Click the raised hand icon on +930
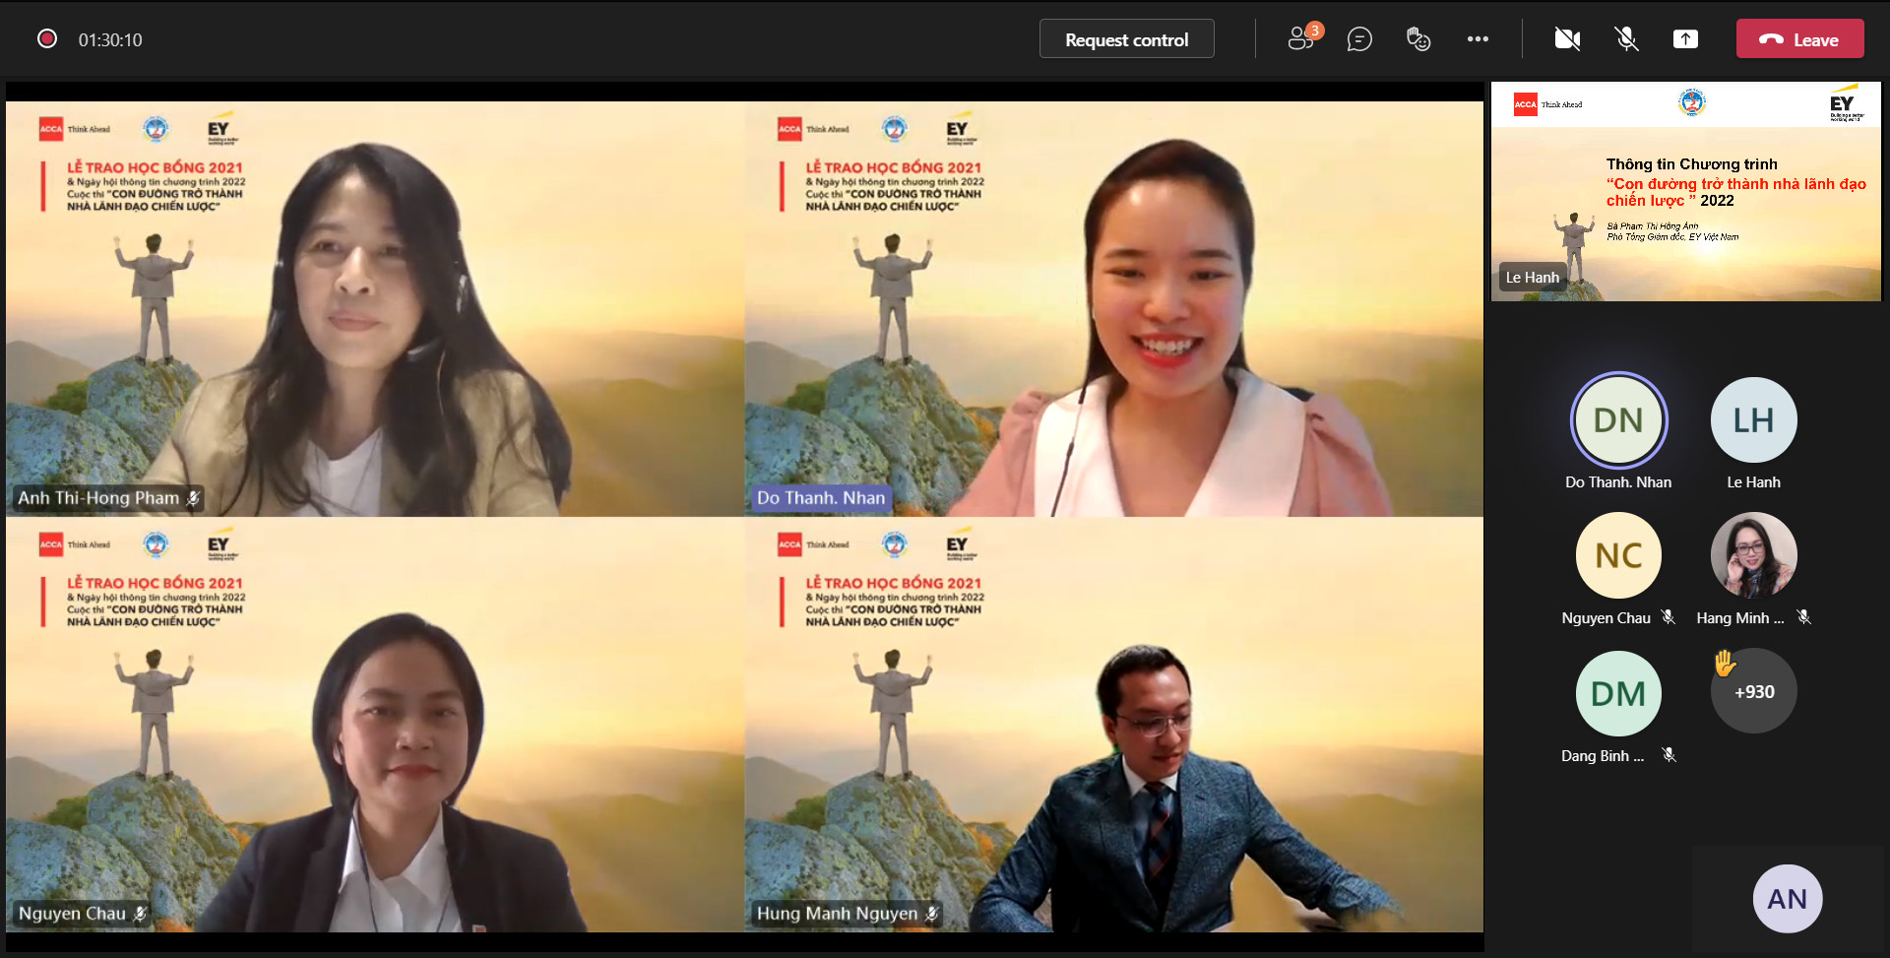 click(1725, 663)
